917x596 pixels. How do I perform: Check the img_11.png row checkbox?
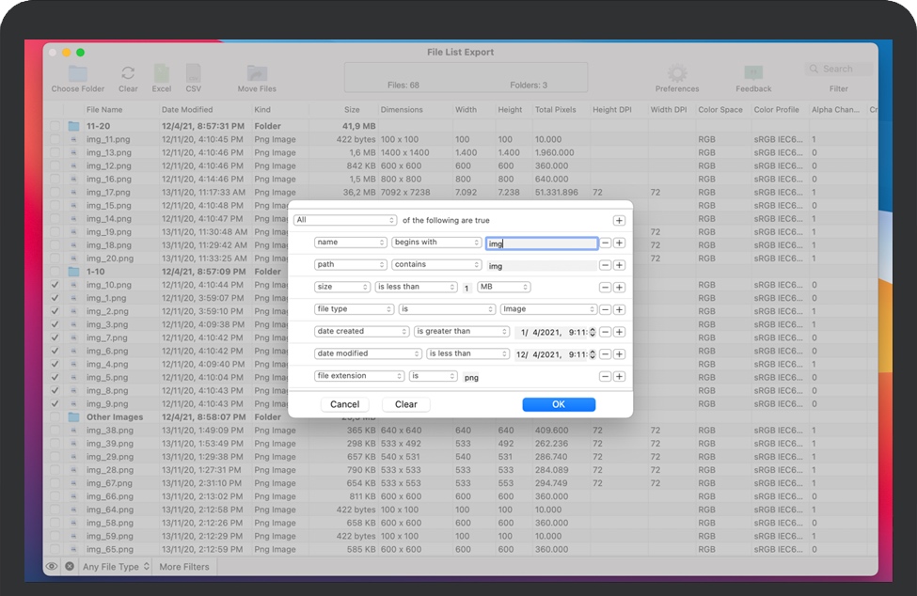pyautogui.click(x=55, y=139)
